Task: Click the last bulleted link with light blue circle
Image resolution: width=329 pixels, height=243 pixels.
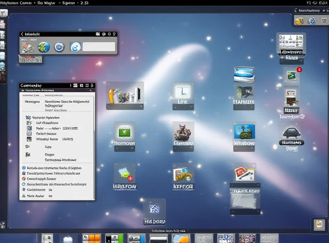Action: [54, 184]
